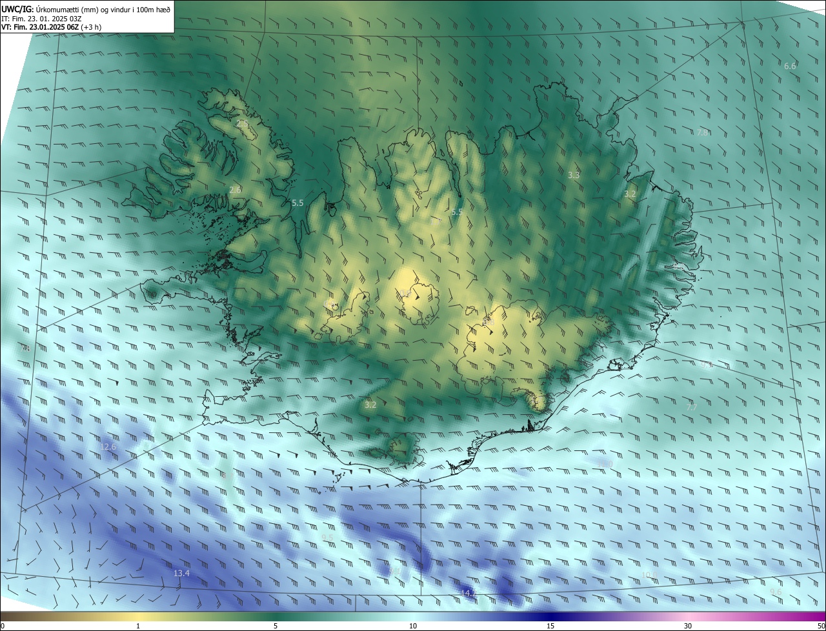Click the 'VT: Fim. 23.01.2025 06Z (+3 h)' line
The width and height of the screenshot is (826, 631).
[x=51, y=27]
